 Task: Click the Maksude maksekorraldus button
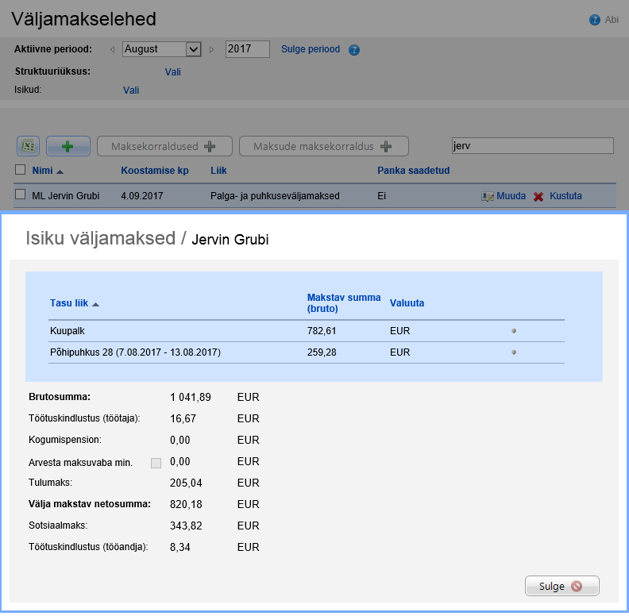[x=323, y=146]
